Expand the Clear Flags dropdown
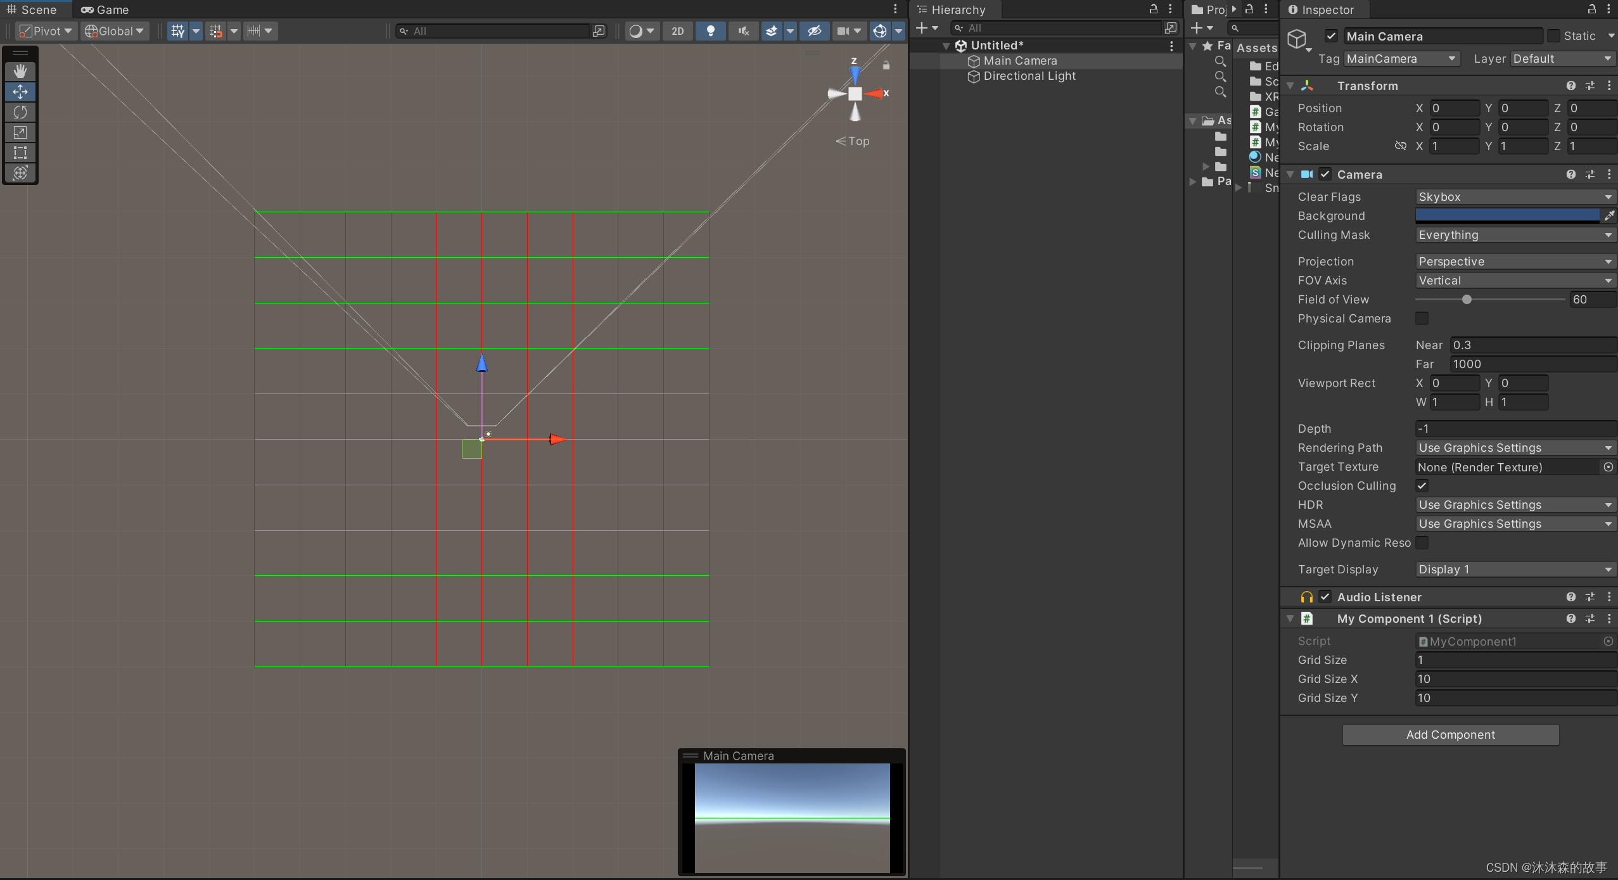The width and height of the screenshot is (1618, 880). [x=1515, y=196]
